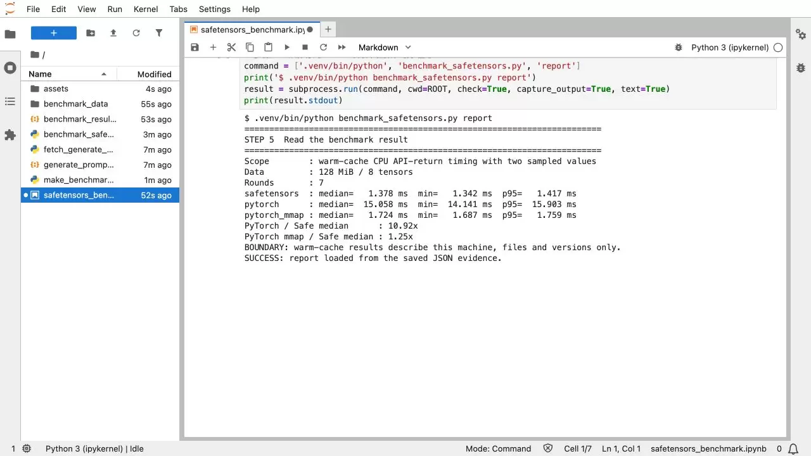Viewport: 811px width, 456px height.
Task: Insert a cell below with toolbar plus
Action: [213, 47]
